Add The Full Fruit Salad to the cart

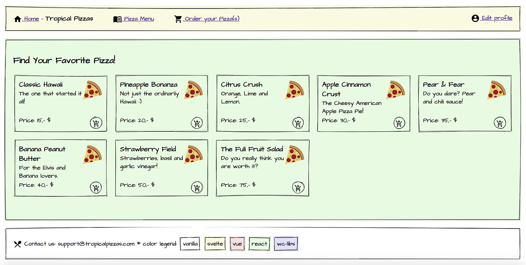297,187
